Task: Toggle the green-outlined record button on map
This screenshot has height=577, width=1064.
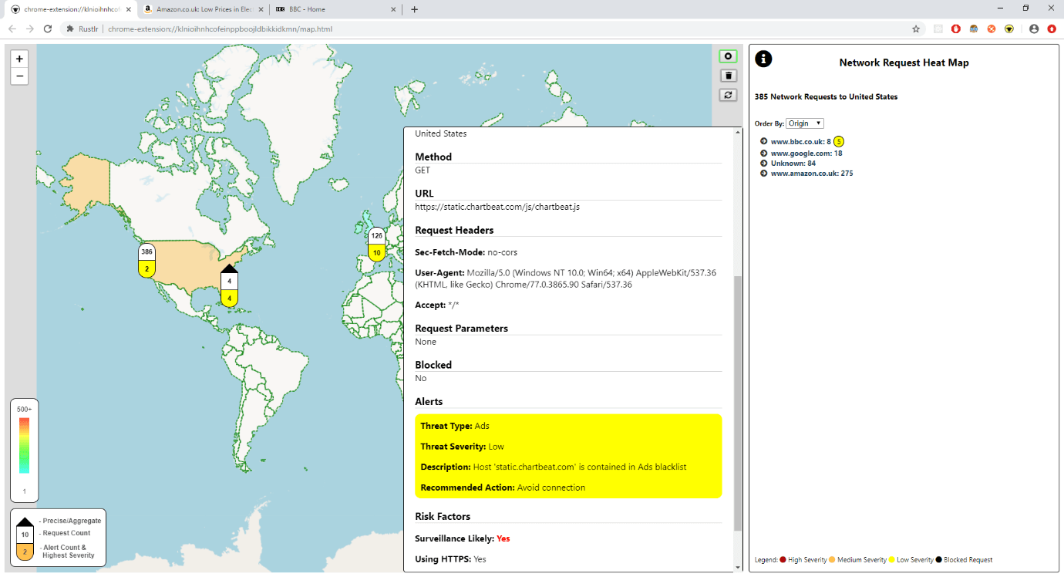Action: [x=728, y=56]
